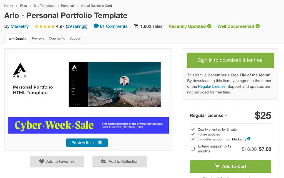Open the Comments tab
The image size is (284, 178).
point(57,39)
